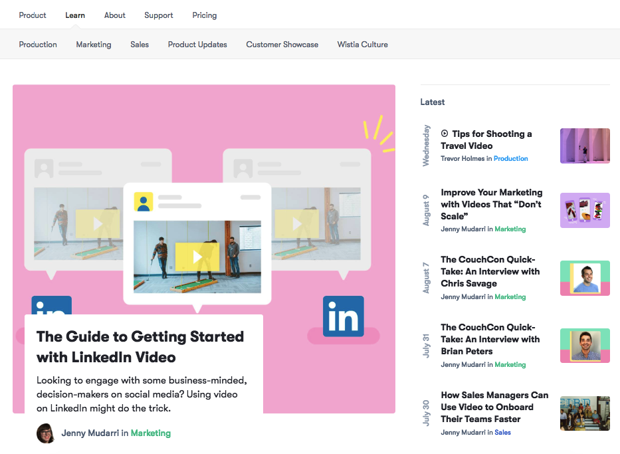The height and width of the screenshot is (454, 620).
Task: Click the July 31 date label
Action: tap(426, 346)
